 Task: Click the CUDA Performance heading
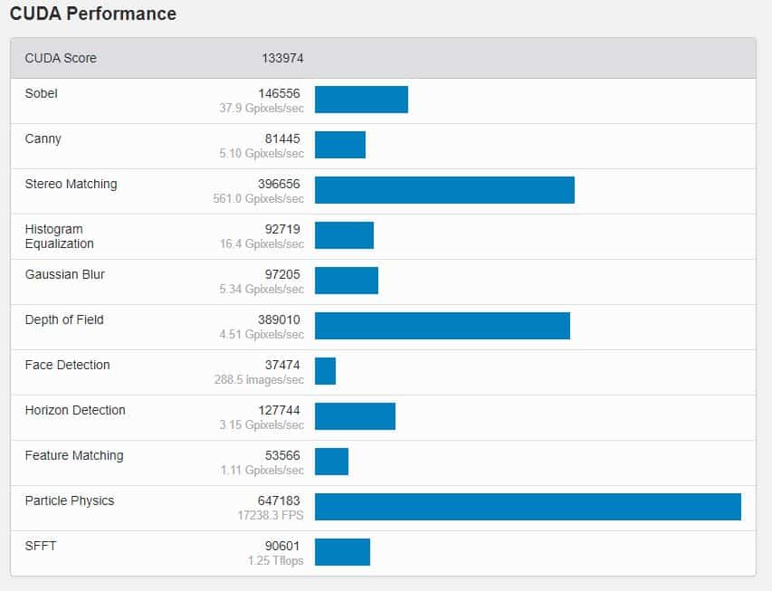(x=93, y=14)
